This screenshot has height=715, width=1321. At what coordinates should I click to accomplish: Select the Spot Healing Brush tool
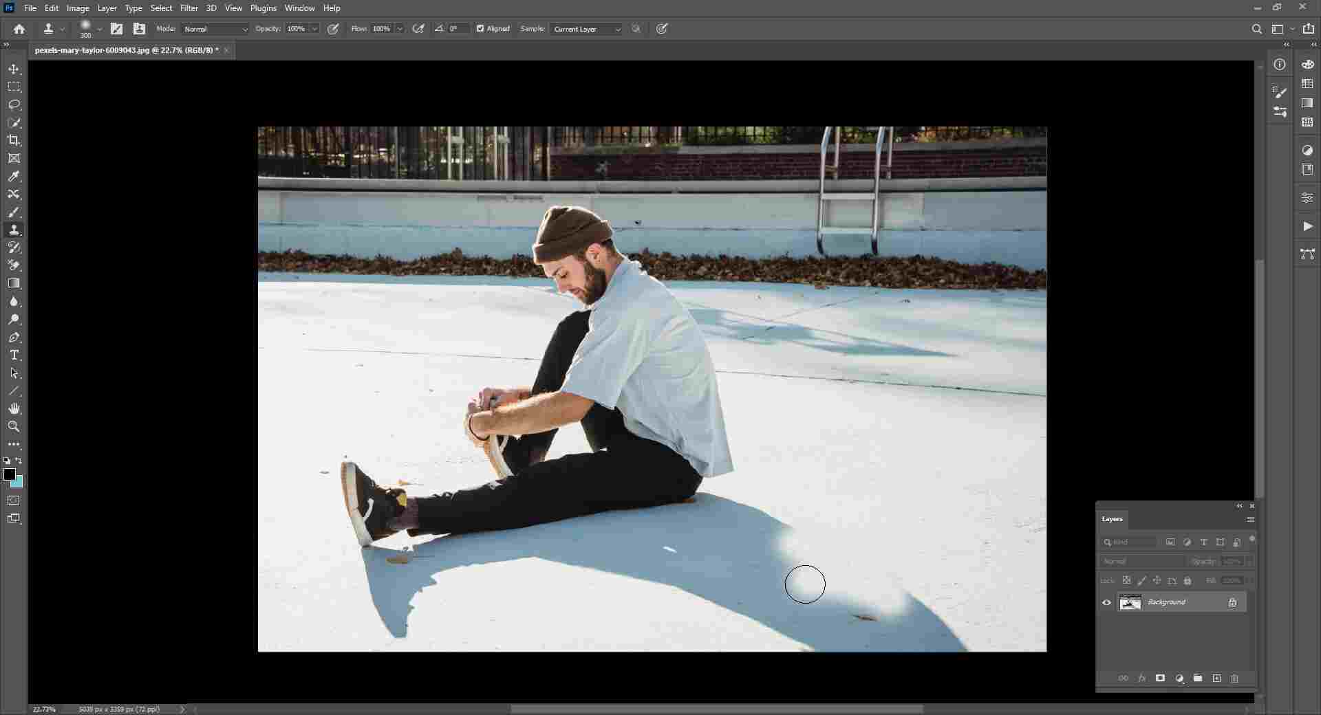point(14,195)
